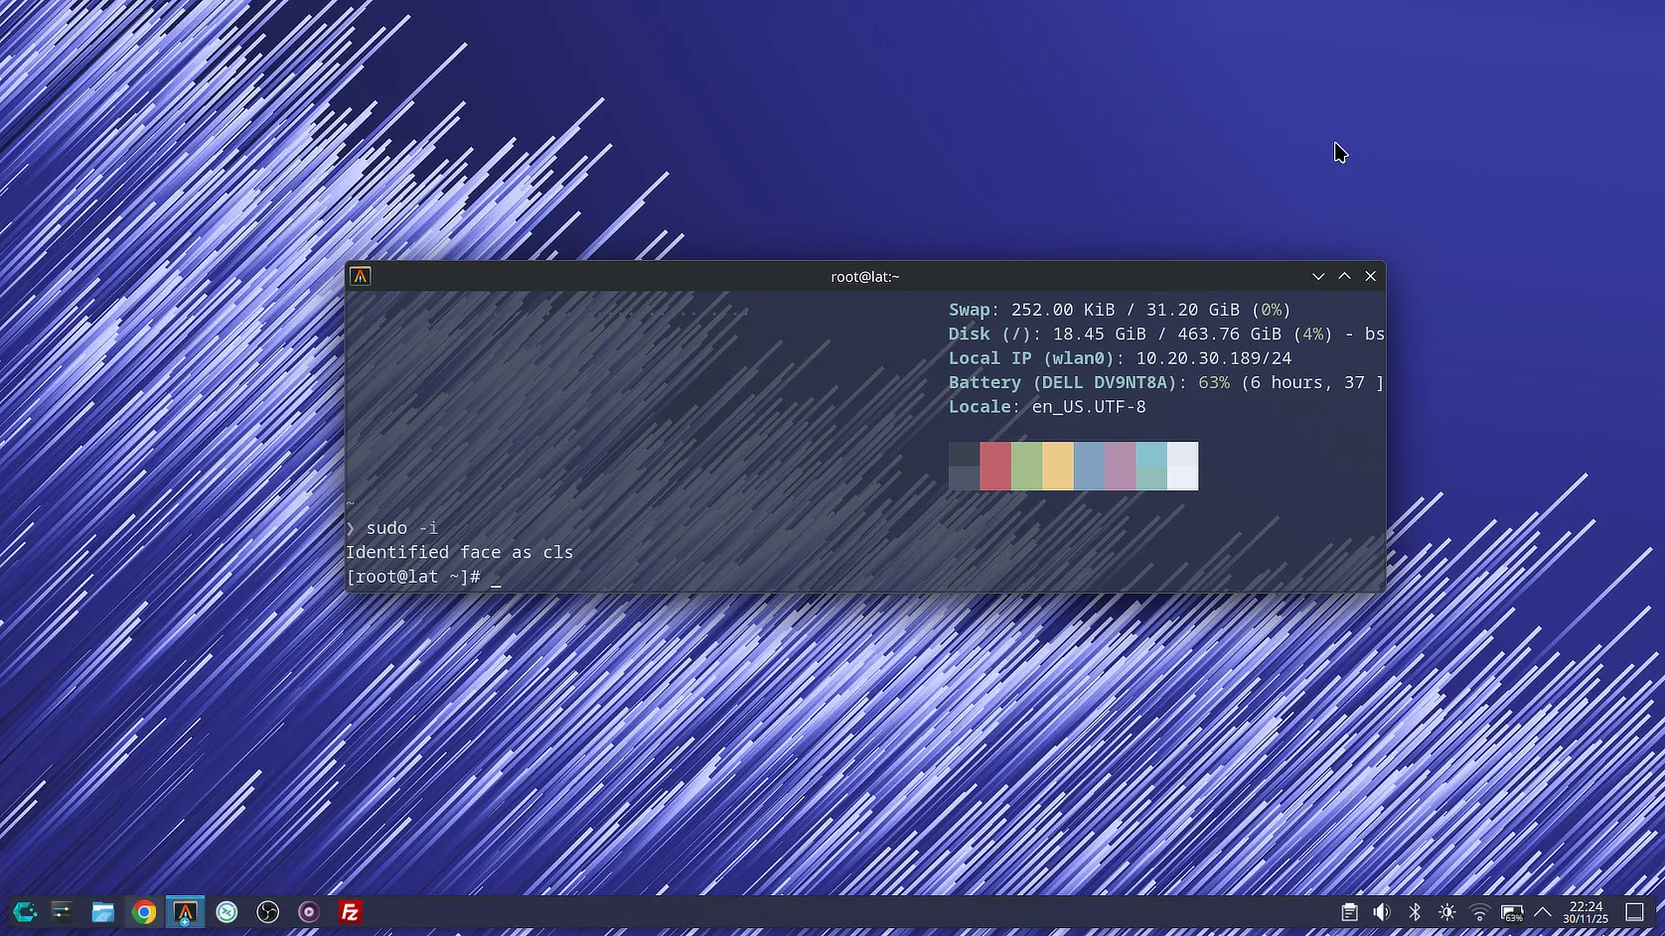Open the system settings taskbar icon
Image resolution: width=1665 pixels, height=936 pixels.
(x=62, y=912)
